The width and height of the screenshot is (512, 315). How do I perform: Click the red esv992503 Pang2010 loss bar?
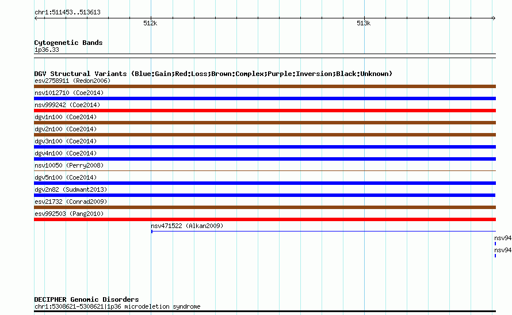click(265, 219)
